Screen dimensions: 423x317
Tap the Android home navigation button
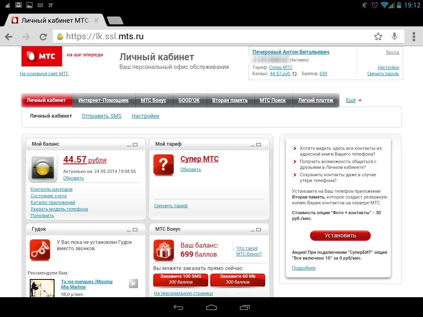pyautogui.click(x=211, y=307)
